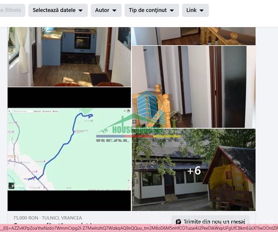Open the hallway with wooden railing photo
The image size is (278, 232).
coord(193,86)
